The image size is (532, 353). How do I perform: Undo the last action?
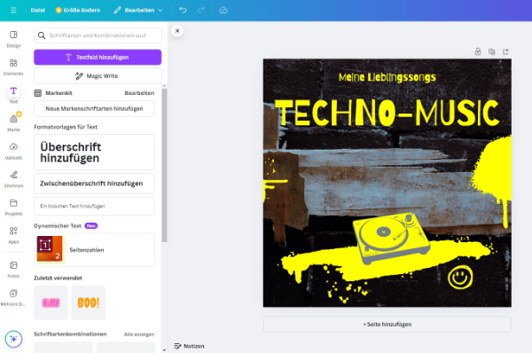183,10
